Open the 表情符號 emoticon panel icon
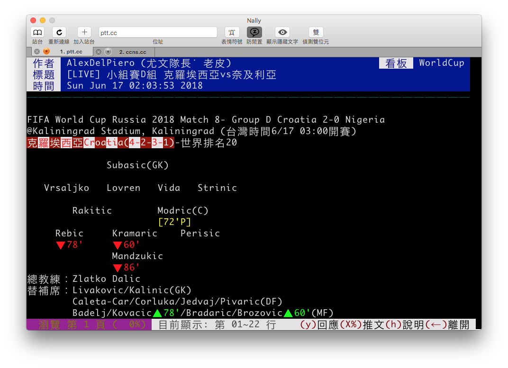This screenshot has width=508, height=368. point(232,32)
